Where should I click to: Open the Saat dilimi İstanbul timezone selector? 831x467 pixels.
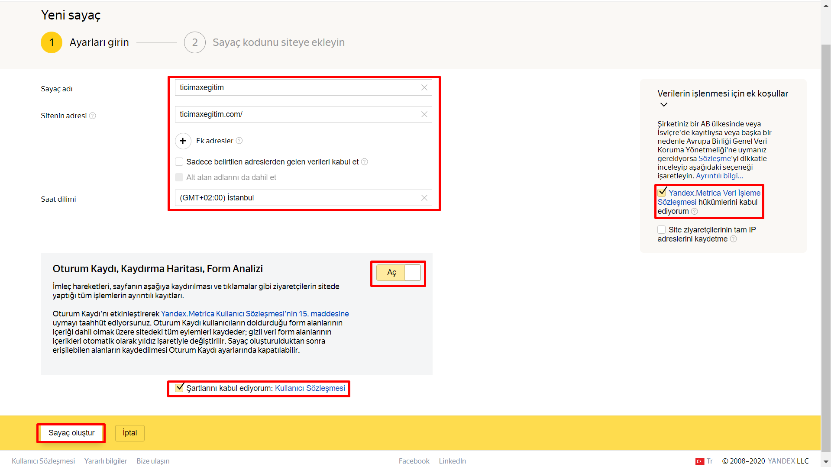click(303, 198)
